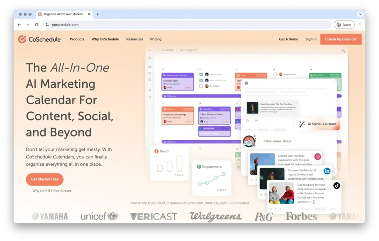379x241 pixels.
Task: View site information icon in address bar
Action: [x=47, y=25]
